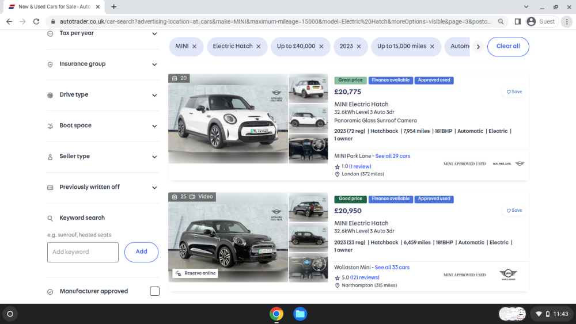Click the Add keyword button

click(142, 252)
